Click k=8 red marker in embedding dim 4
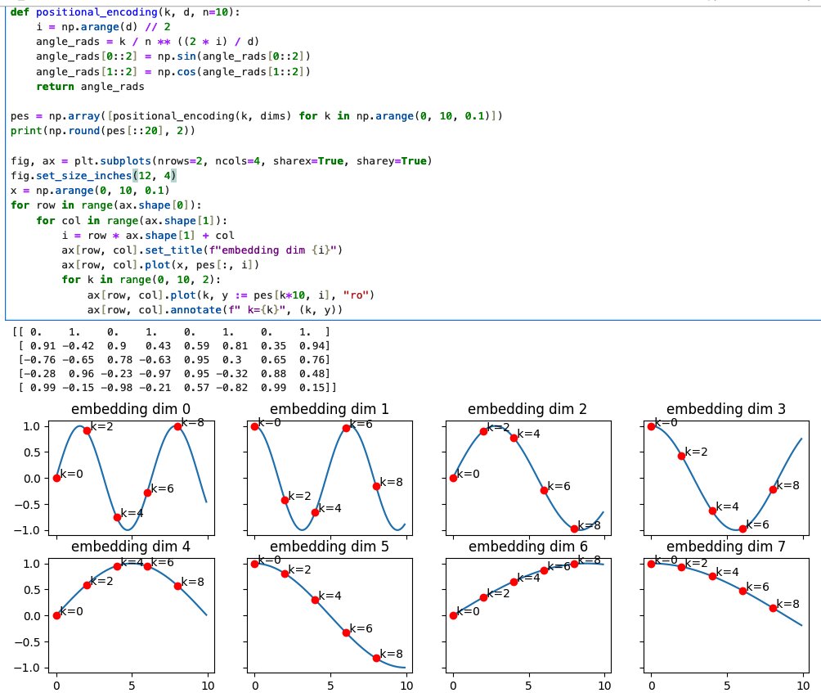 click(178, 586)
